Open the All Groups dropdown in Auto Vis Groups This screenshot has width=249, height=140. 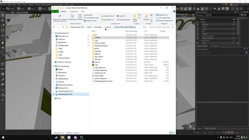tap(201, 15)
